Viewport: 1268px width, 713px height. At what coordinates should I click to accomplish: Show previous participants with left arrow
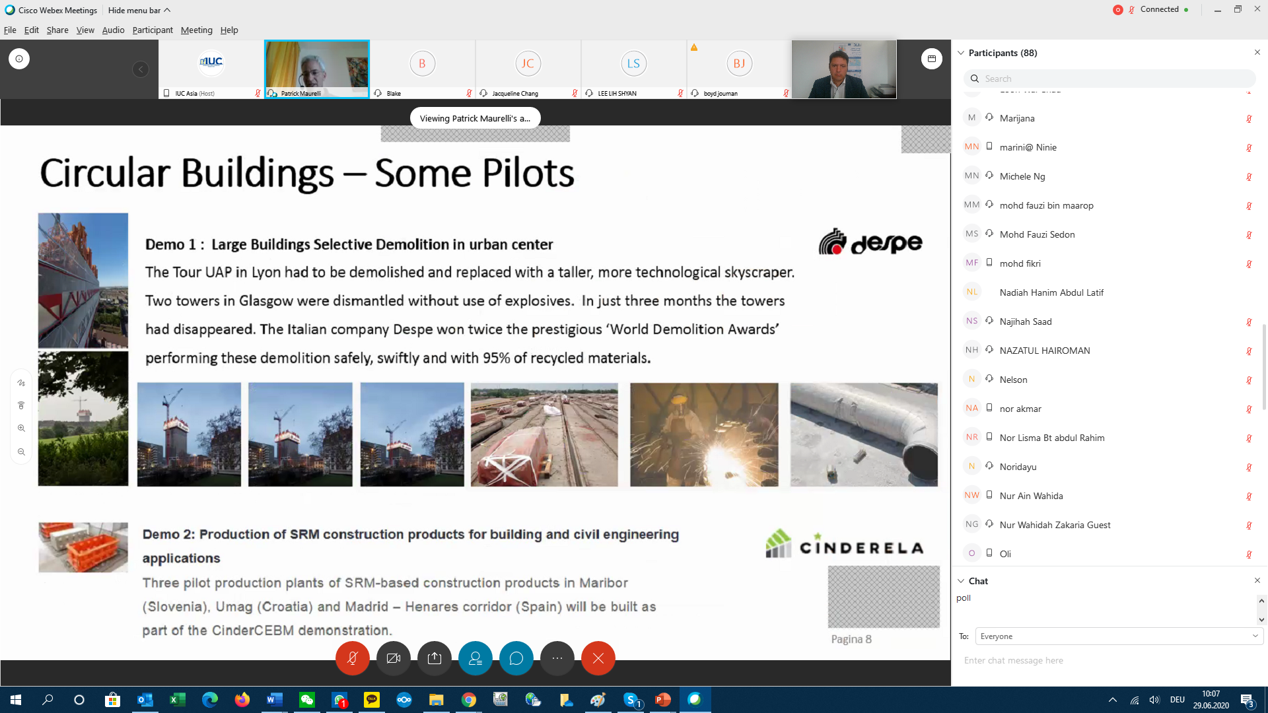[140, 69]
